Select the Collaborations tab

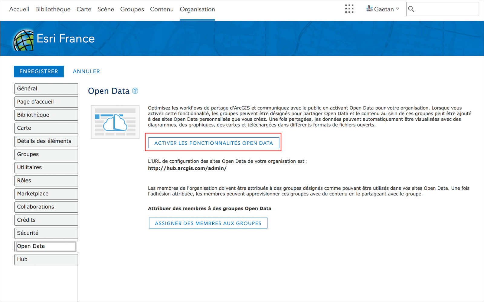[x=46, y=207]
